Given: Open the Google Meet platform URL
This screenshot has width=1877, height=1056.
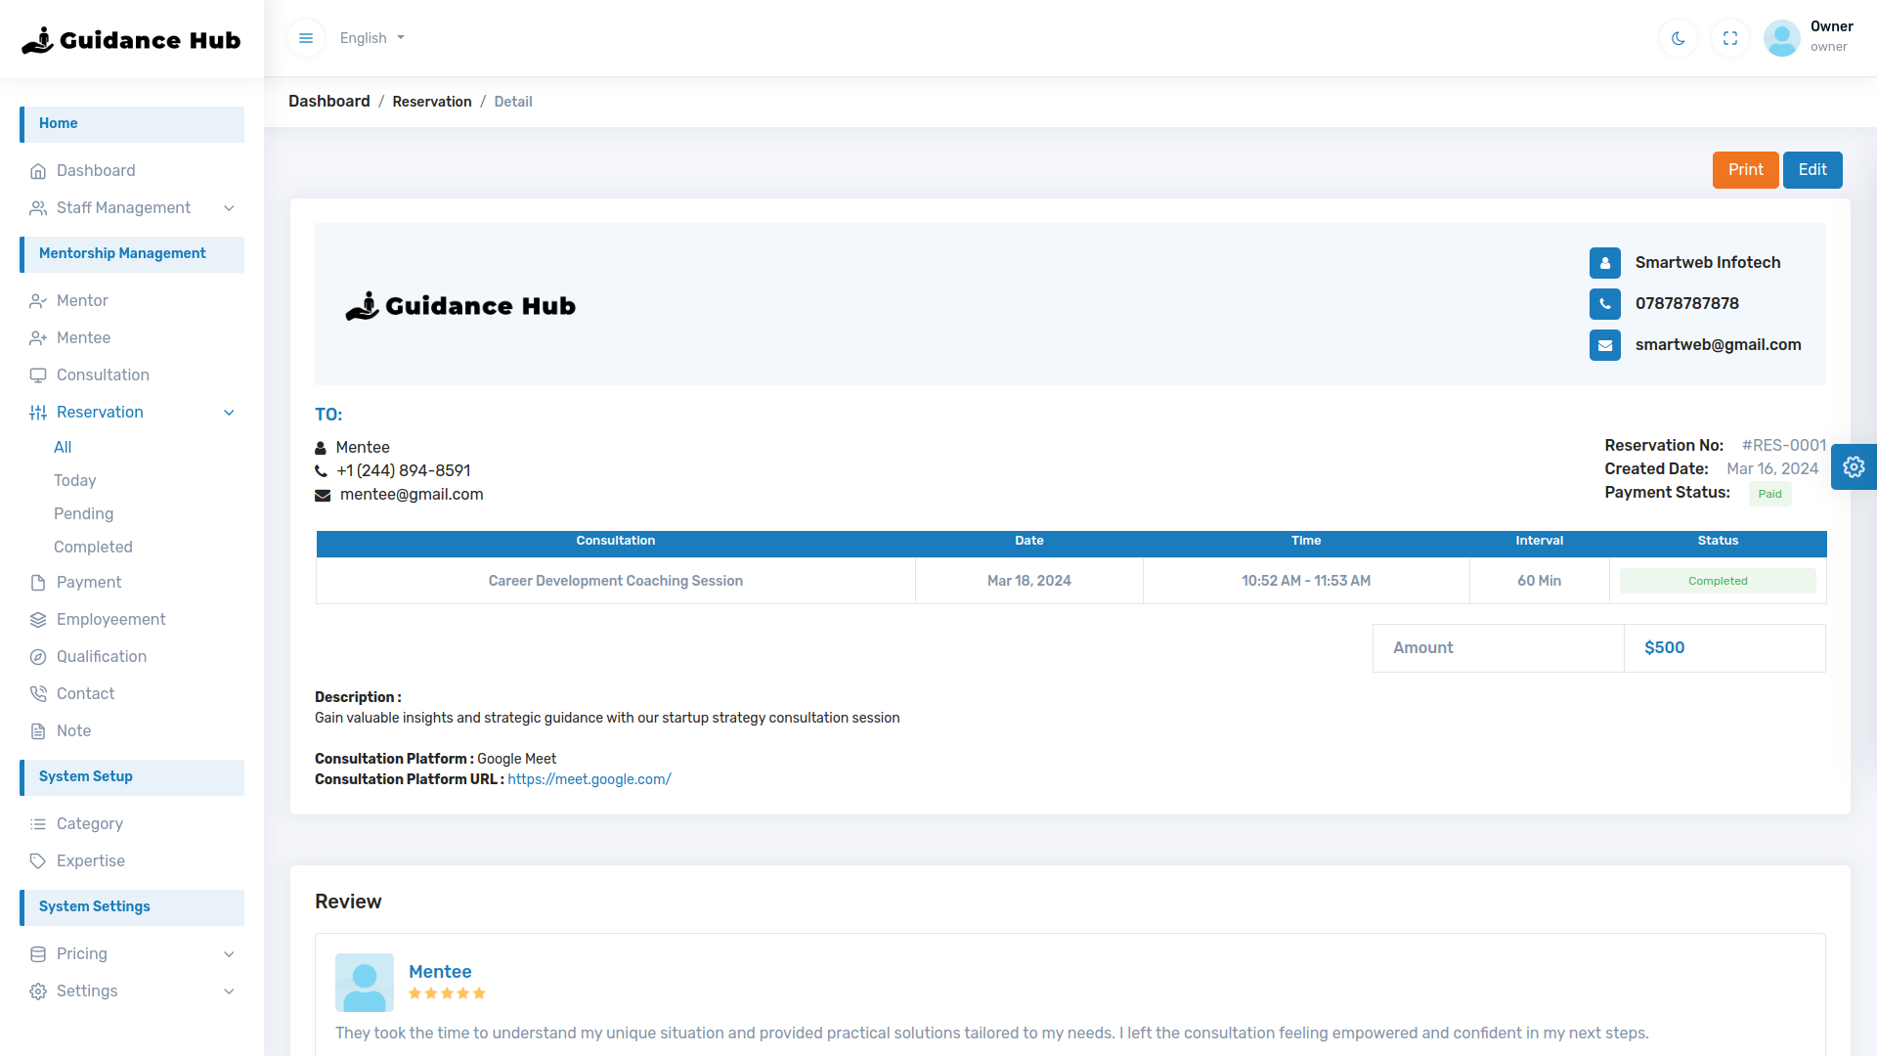Looking at the screenshot, I should 589,779.
